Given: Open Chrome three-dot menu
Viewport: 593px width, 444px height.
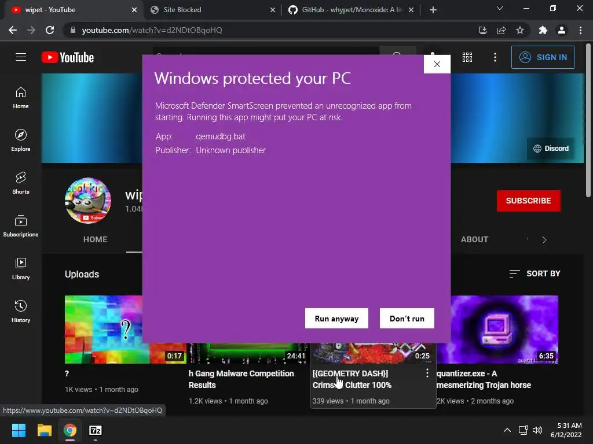Looking at the screenshot, I should pyautogui.click(x=580, y=30).
